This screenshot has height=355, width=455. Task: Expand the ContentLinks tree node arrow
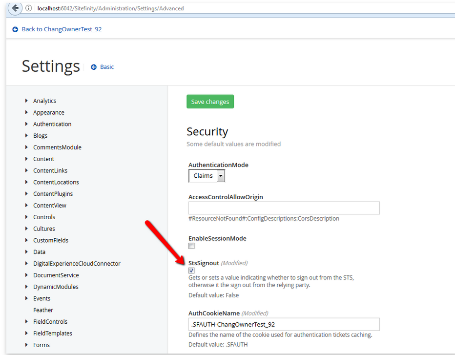click(26, 170)
